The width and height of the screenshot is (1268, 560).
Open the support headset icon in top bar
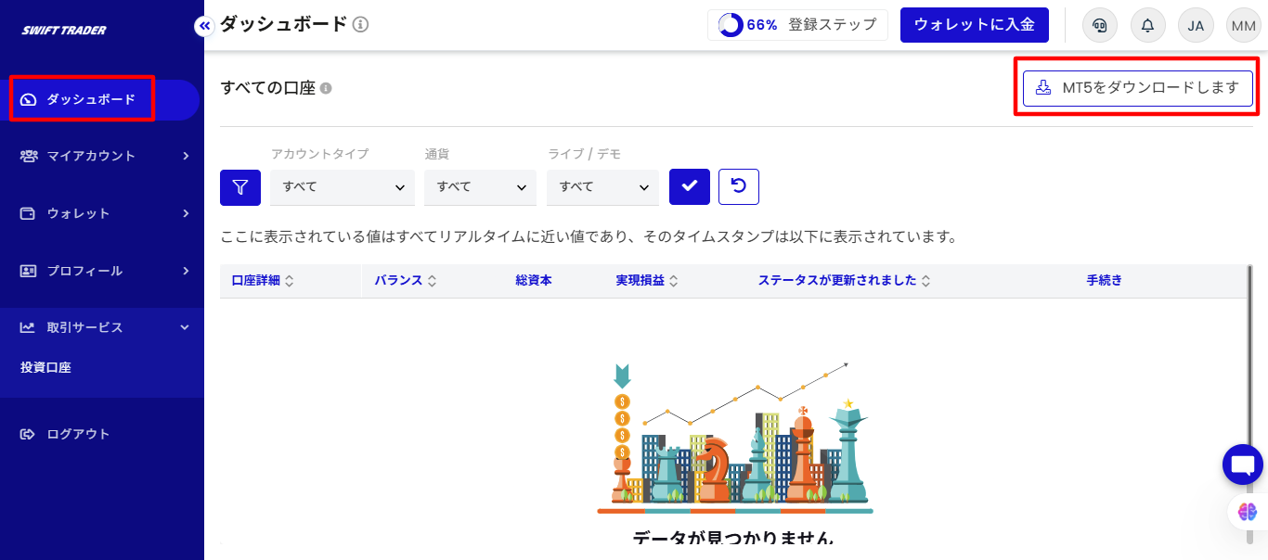[1100, 25]
